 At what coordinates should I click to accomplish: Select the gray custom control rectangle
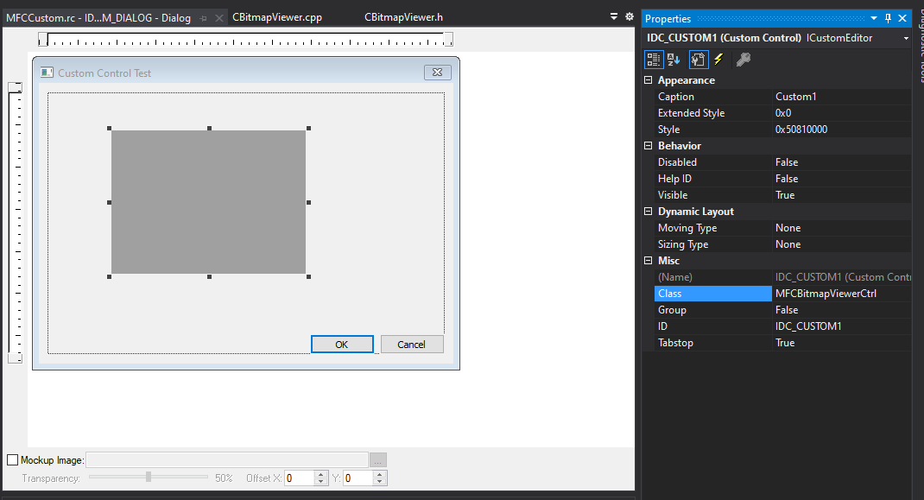tap(209, 202)
